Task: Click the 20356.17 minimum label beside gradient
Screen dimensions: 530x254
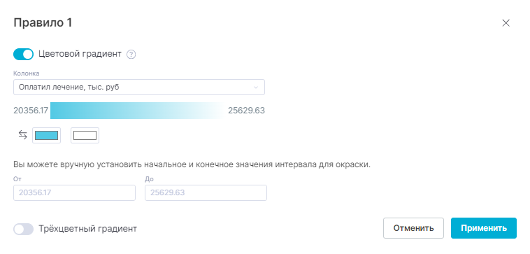Action: click(31, 111)
